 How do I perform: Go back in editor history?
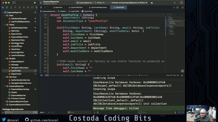pos(45,7)
